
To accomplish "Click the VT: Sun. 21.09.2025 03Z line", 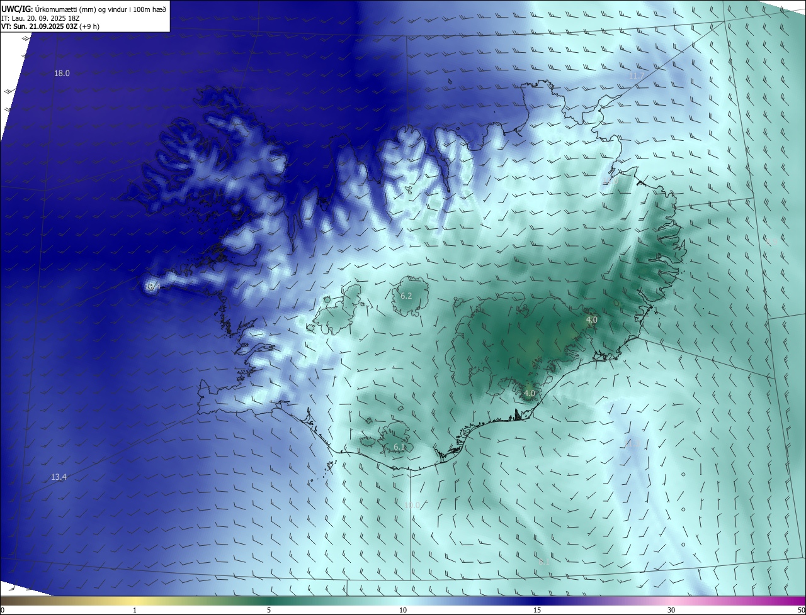I will pos(50,26).
